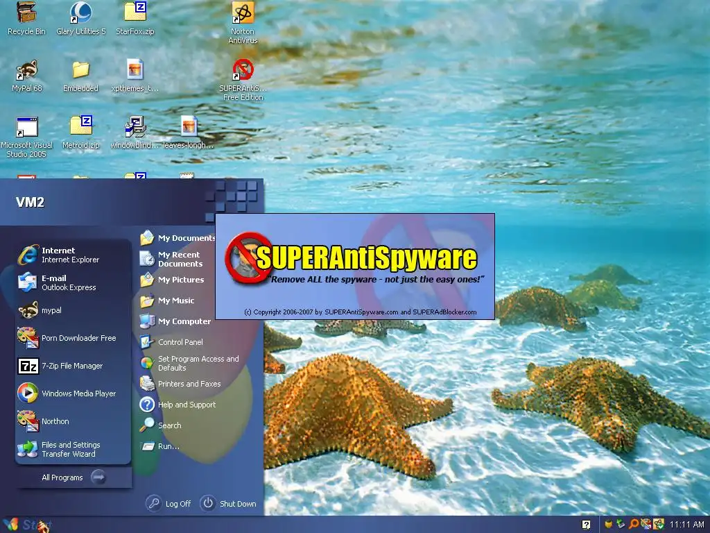710x533 pixels.
Task: Launch Glary Utilities 5 from desktop
Action: 80,19
